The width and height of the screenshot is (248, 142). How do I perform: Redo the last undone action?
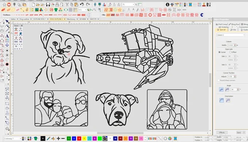click(x=88, y=5)
